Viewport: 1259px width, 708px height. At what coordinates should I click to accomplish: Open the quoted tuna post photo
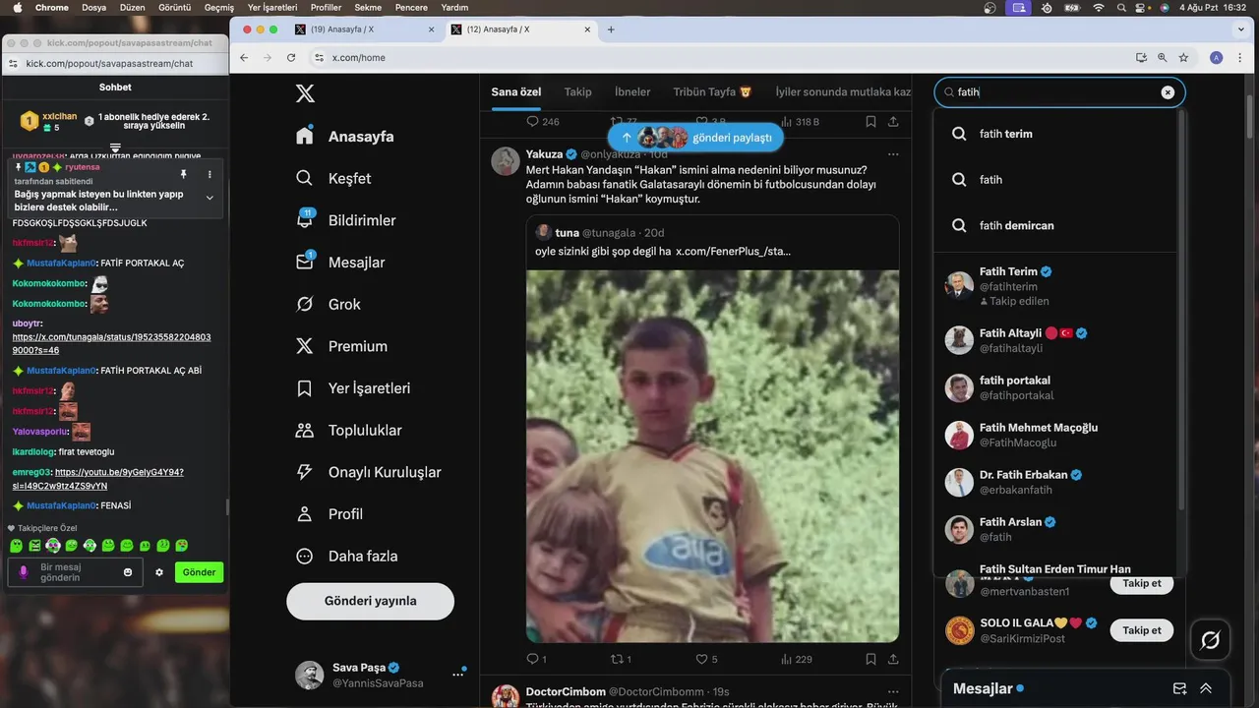click(712, 456)
